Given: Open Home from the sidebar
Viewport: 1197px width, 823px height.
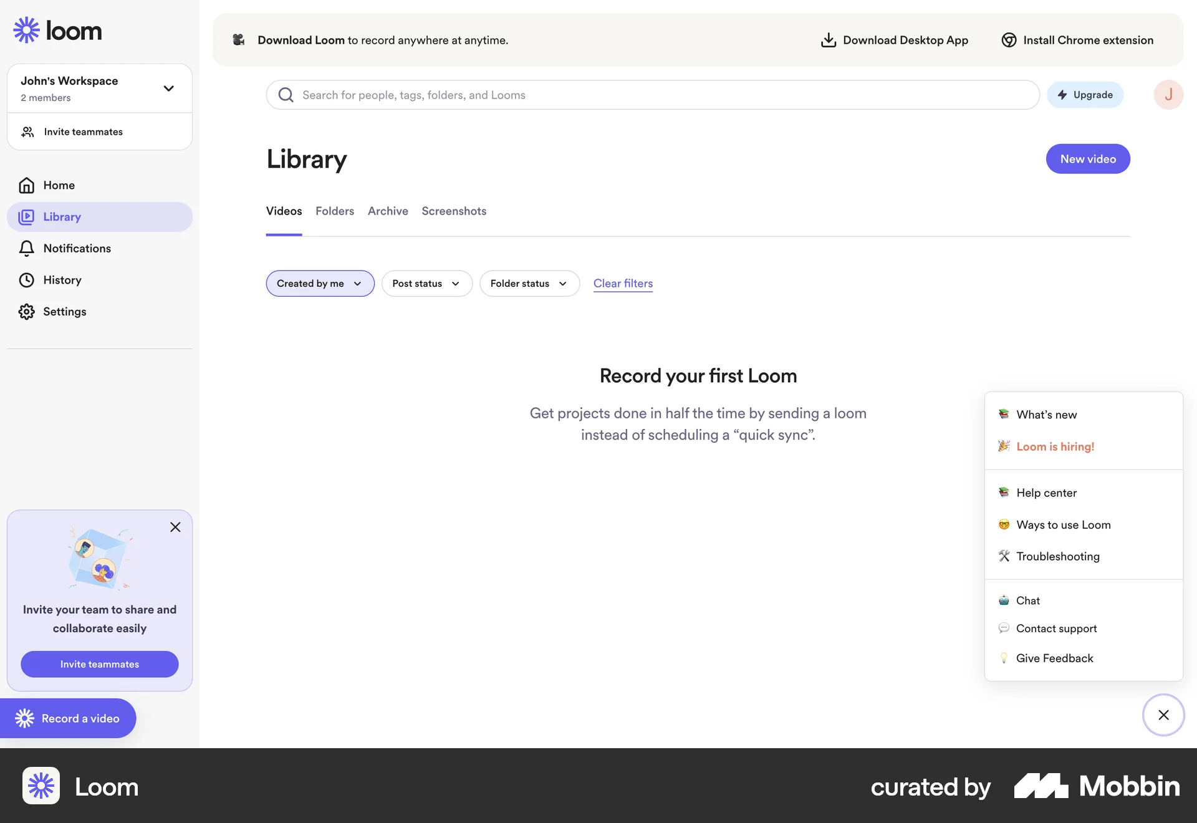Looking at the screenshot, I should [x=59, y=185].
